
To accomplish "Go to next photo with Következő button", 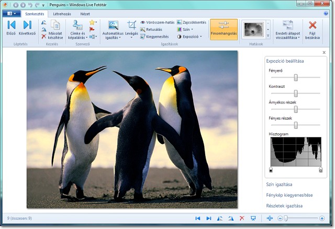I will point(27,27).
